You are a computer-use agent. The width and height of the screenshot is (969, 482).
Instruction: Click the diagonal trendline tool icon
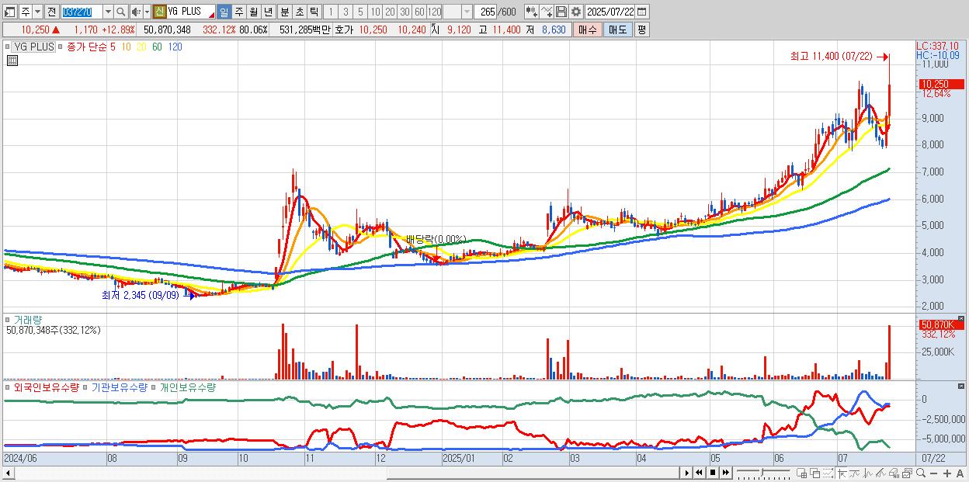(x=880, y=473)
